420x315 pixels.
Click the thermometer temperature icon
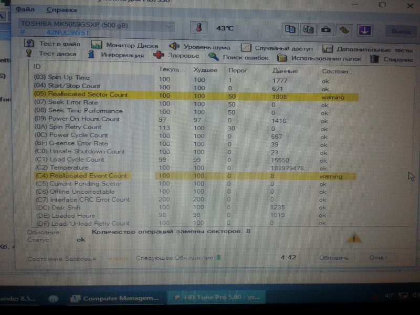[198, 28]
